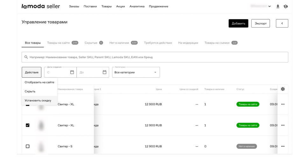The image size is (294, 158).
Task: Collapse the Действия dropdown button
Action: 31,72
